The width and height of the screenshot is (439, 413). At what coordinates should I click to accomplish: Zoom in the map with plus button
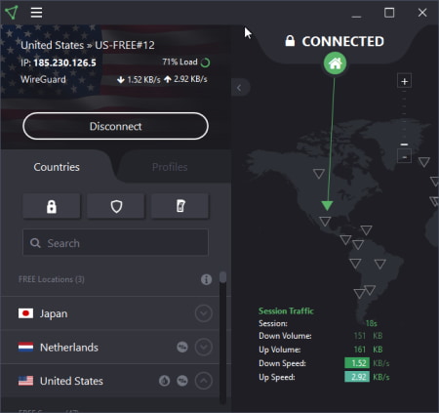point(404,81)
